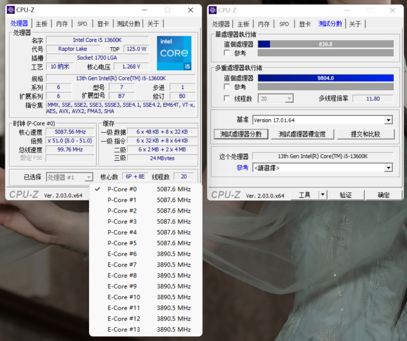
Task: Click the CPU-Z app icon in left window title bar
Action: (11, 10)
